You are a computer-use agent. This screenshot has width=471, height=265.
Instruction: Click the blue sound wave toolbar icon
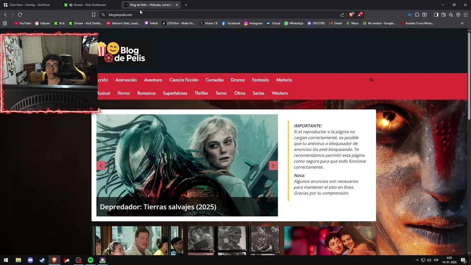pyautogui.click(x=410, y=15)
